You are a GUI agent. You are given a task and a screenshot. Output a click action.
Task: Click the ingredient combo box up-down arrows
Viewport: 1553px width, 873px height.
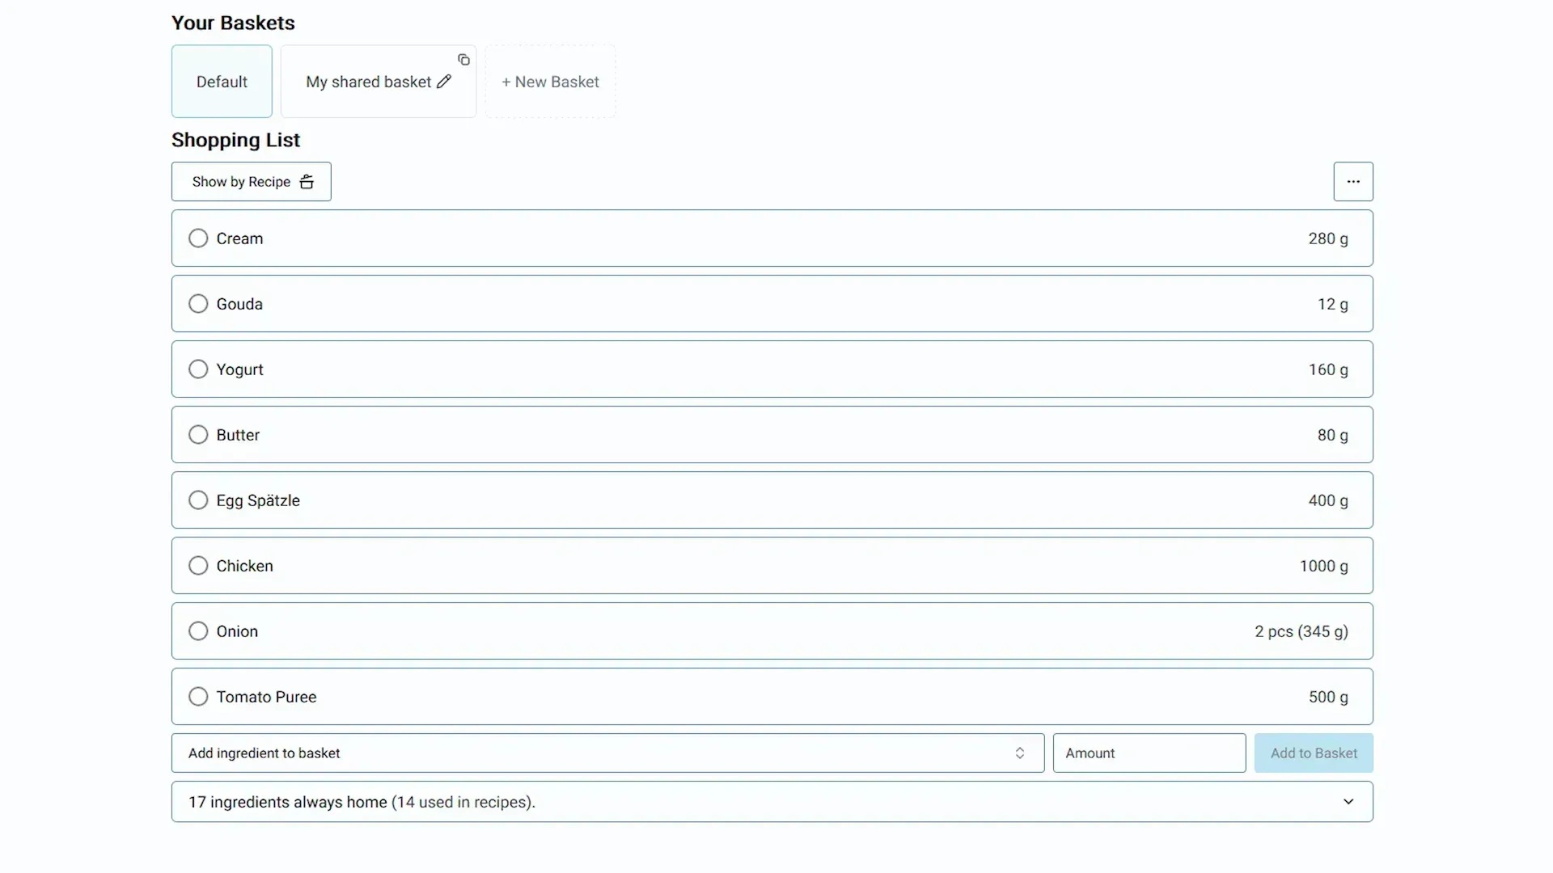pyautogui.click(x=1020, y=753)
